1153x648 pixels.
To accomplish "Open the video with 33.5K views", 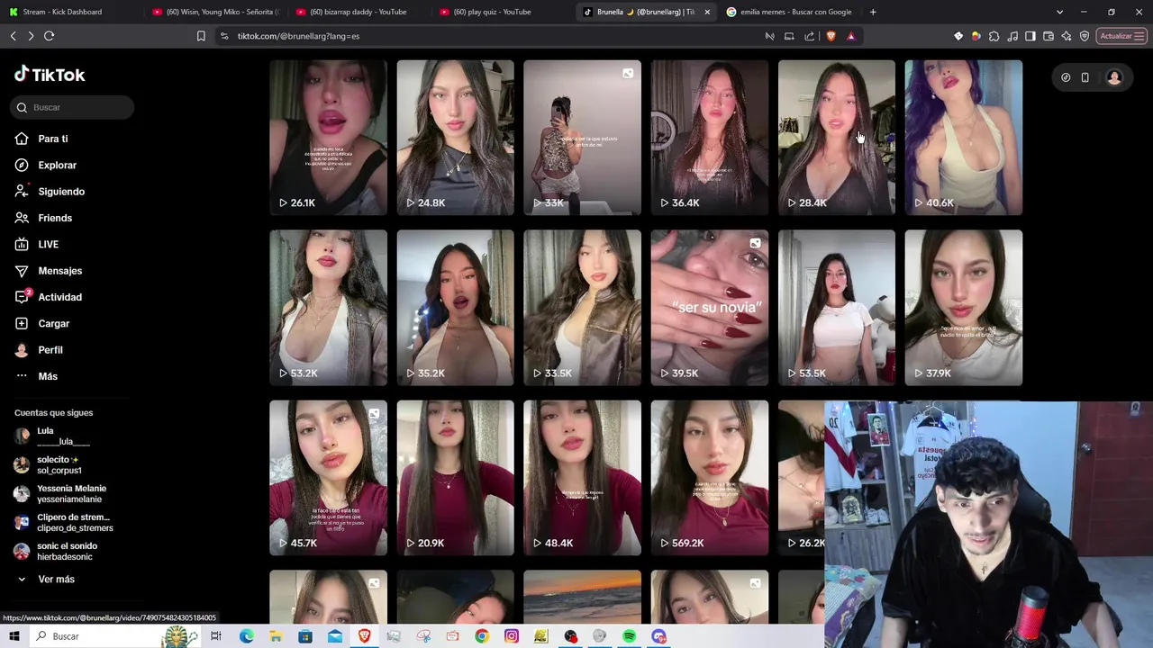I will (582, 308).
